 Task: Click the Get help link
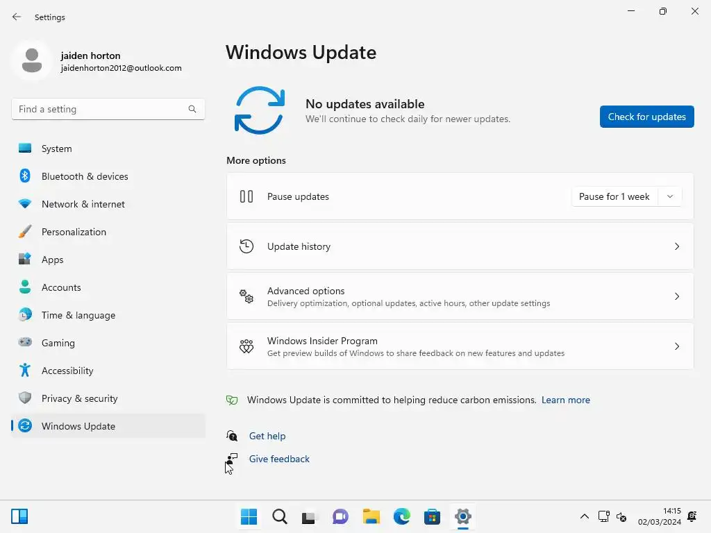point(267,436)
